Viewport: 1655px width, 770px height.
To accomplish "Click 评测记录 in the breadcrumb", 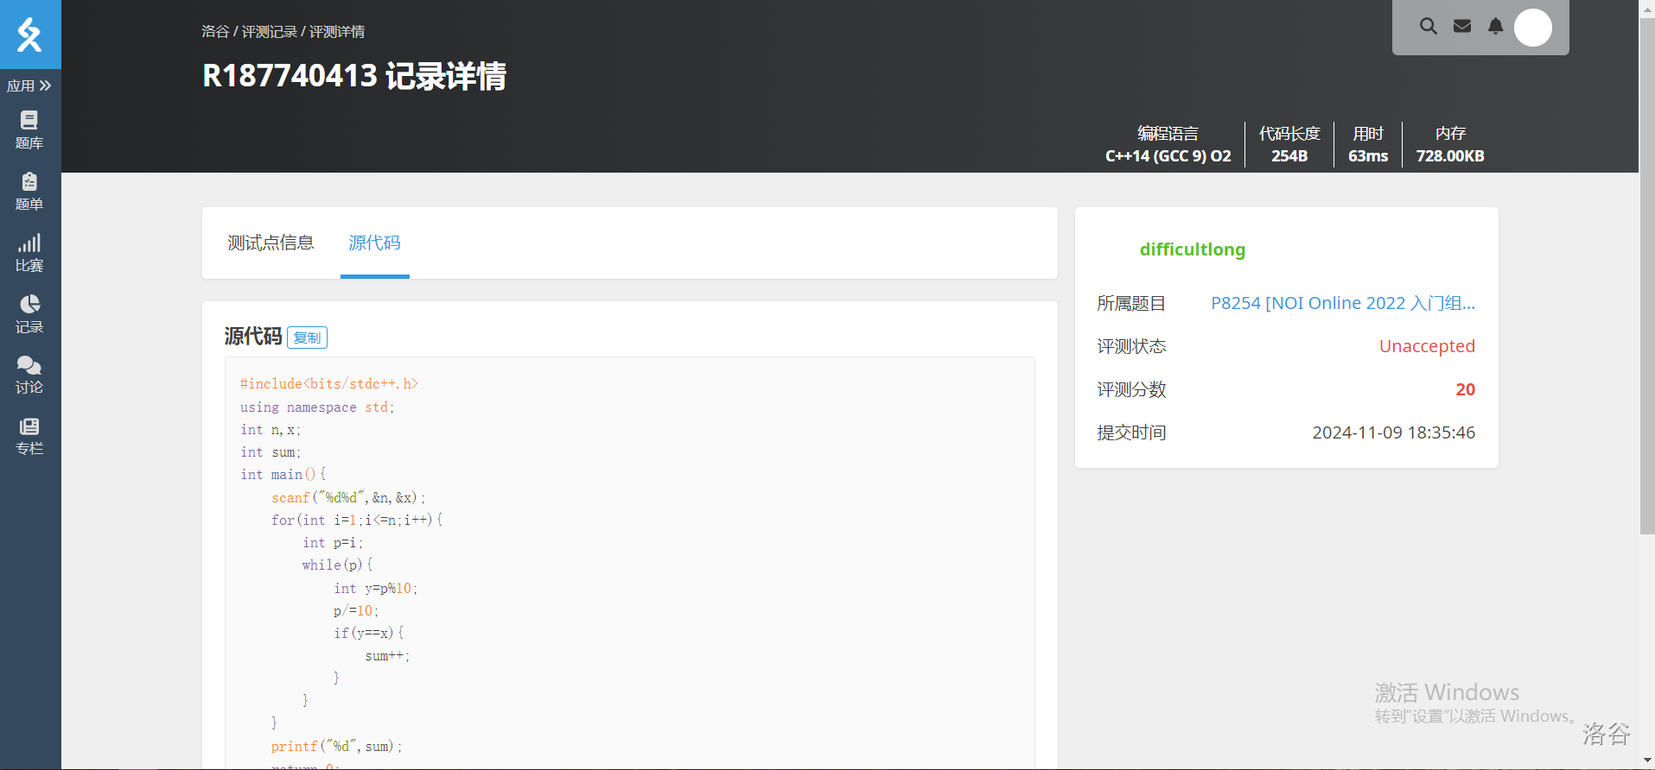I will tap(269, 32).
